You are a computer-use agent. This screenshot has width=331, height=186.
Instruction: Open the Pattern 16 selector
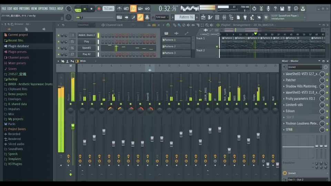tap(186, 17)
